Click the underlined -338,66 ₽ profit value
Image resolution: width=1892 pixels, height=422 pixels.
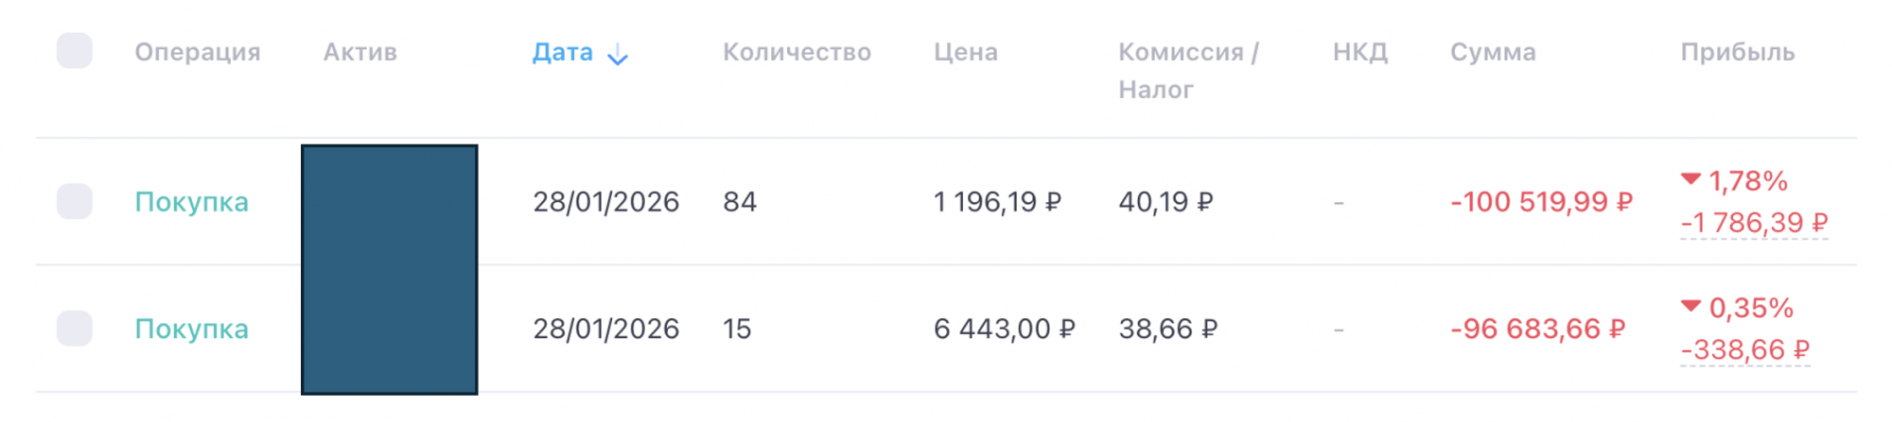point(1744,350)
